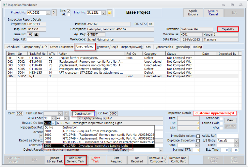Tick the All checkbox

[x=69, y=15]
